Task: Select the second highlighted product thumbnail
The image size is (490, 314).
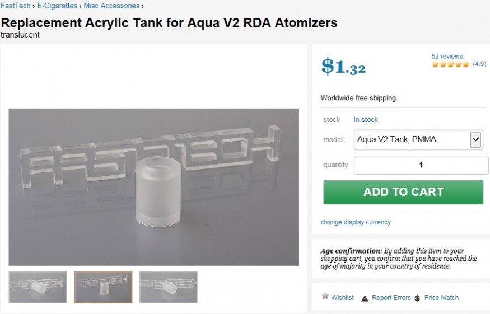Action: (x=104, y=287)
